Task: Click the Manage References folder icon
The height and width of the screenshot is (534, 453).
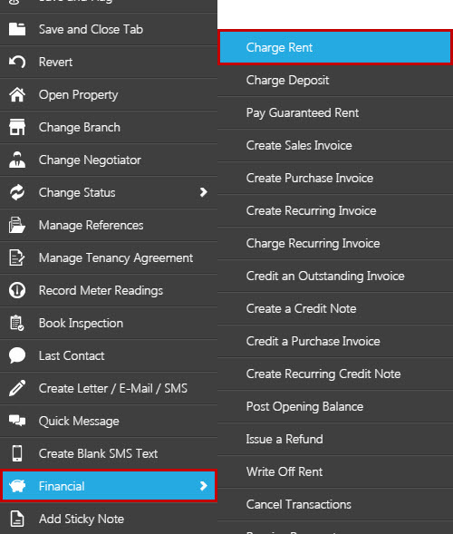Action: (17, 225)
